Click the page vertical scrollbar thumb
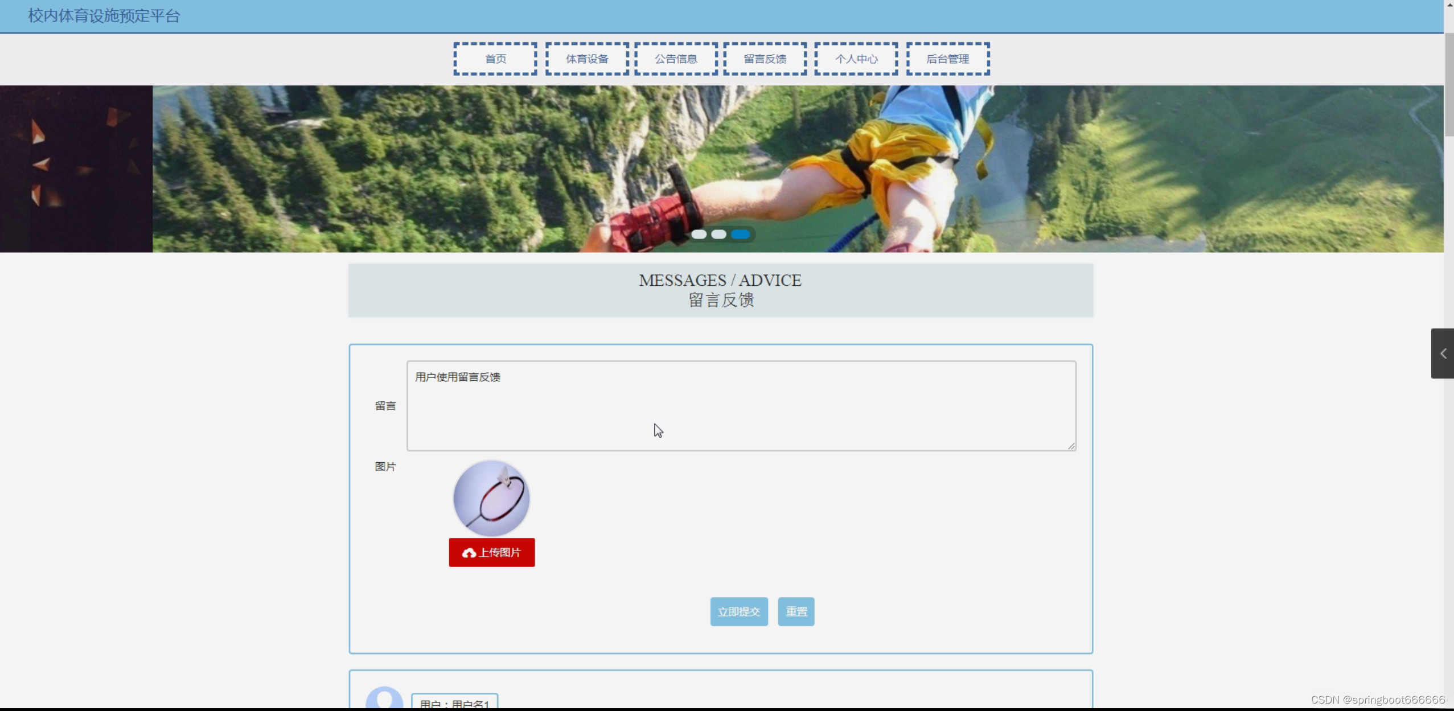The height and width of the screenshot is (711, 1454). pyautogui.click(x=1448, y=84)
